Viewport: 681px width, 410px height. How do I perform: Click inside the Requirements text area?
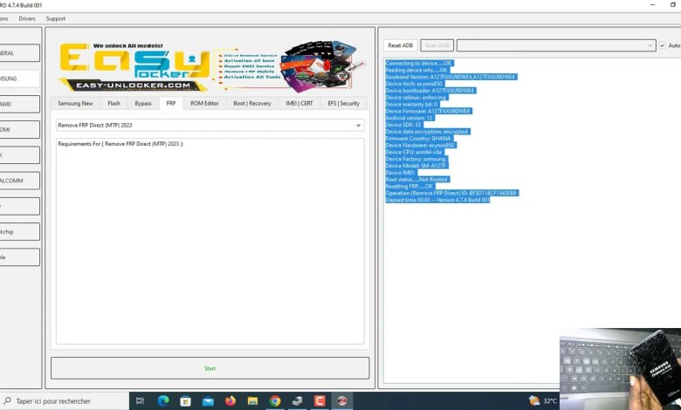point(210,242)
